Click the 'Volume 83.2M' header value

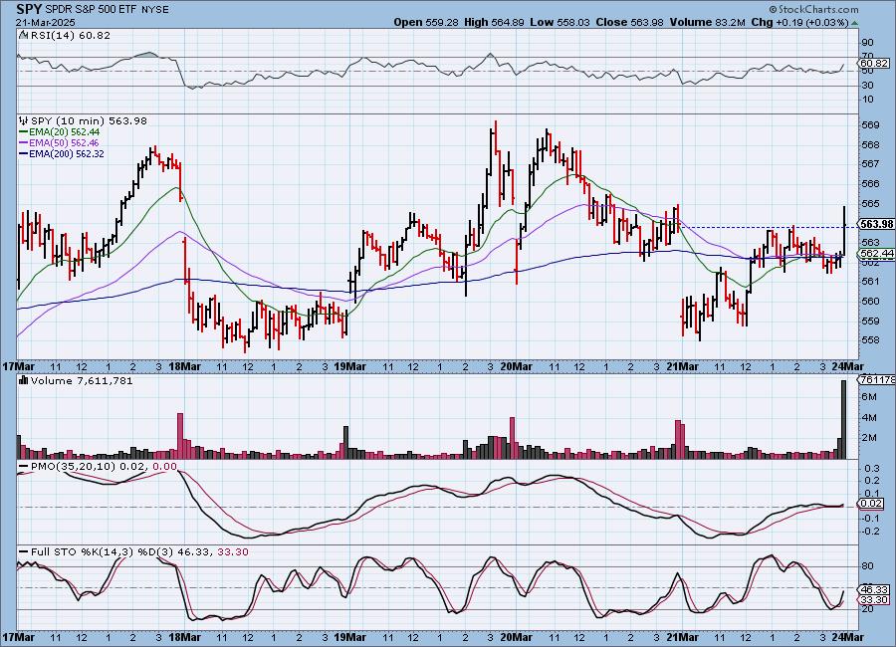coord(707,22)
